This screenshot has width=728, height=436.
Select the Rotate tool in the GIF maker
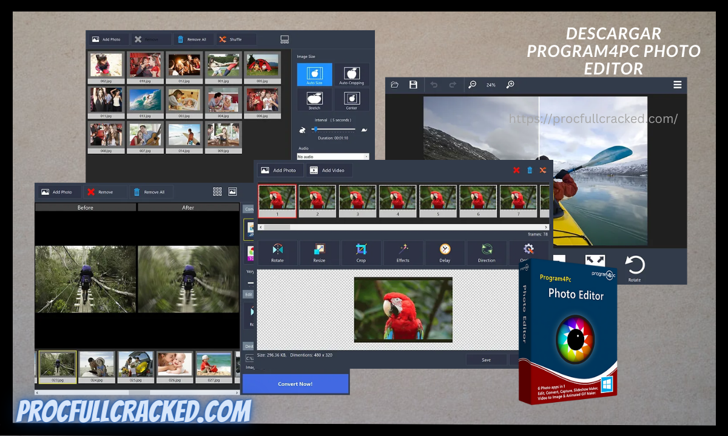pos(277,253)
